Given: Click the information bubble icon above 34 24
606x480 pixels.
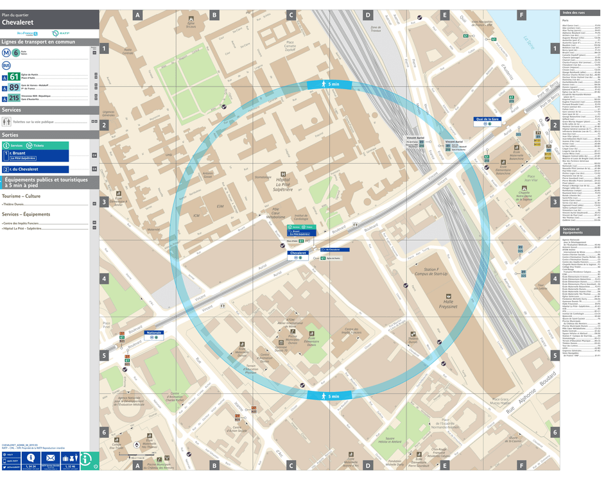Looking at the screenshot, I should 30,458.
